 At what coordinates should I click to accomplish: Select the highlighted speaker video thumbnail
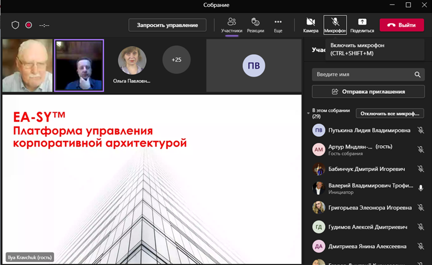click(x=79, y=65)
